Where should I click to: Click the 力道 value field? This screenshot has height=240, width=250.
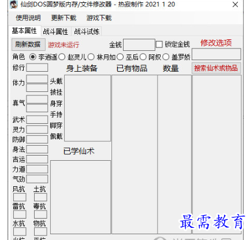pos(37,169)
